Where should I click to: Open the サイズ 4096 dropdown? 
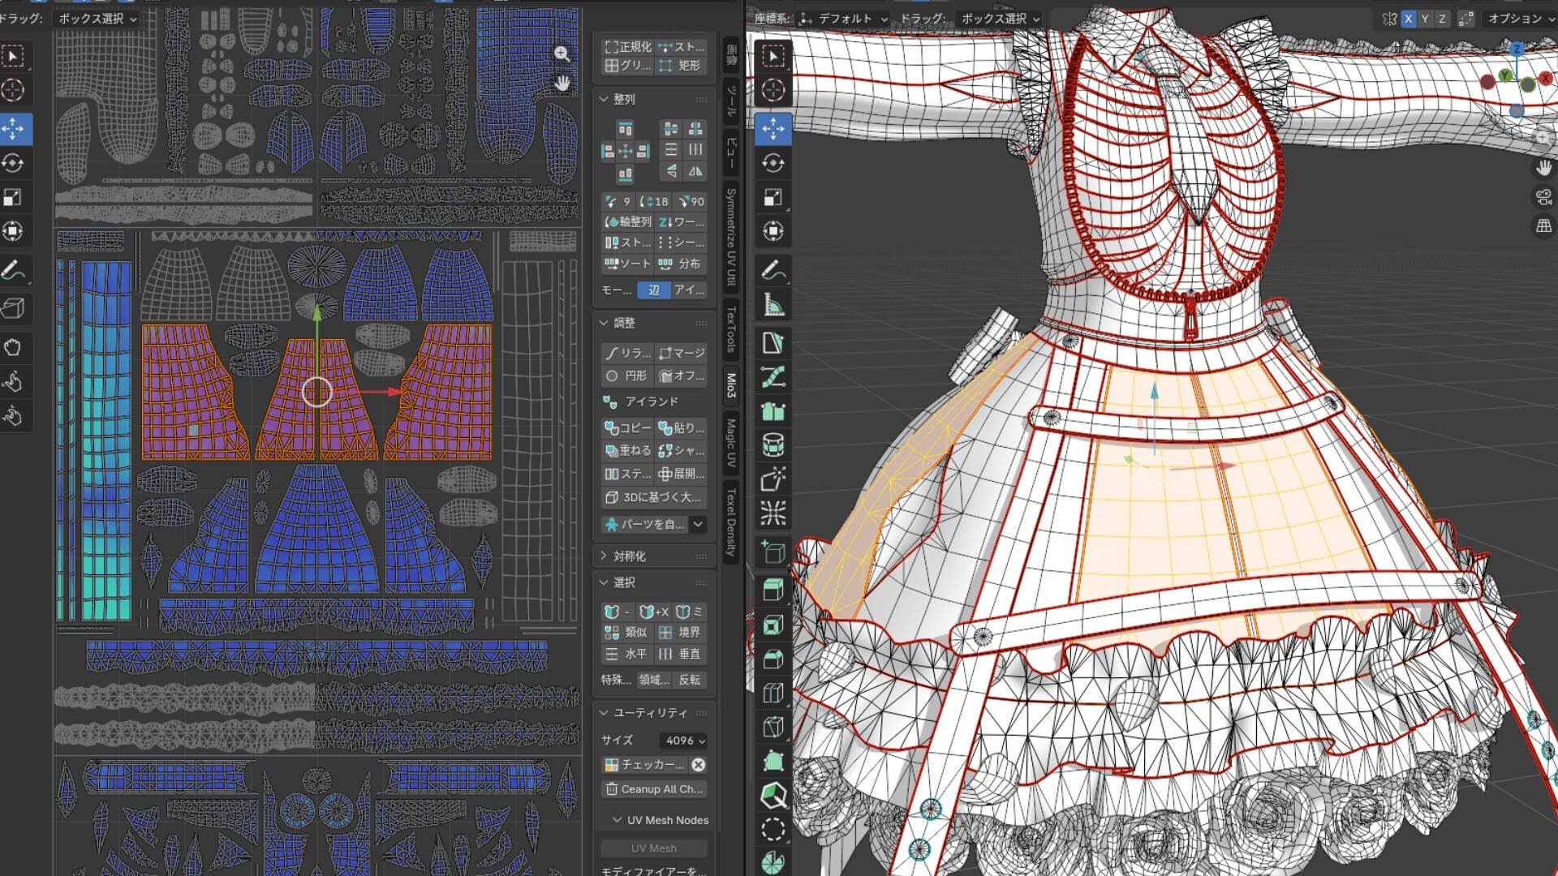pos(685,740)
